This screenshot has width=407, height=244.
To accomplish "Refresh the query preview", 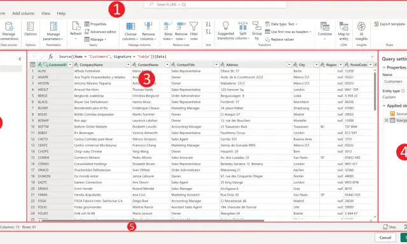I will click(x=76, y=30).
